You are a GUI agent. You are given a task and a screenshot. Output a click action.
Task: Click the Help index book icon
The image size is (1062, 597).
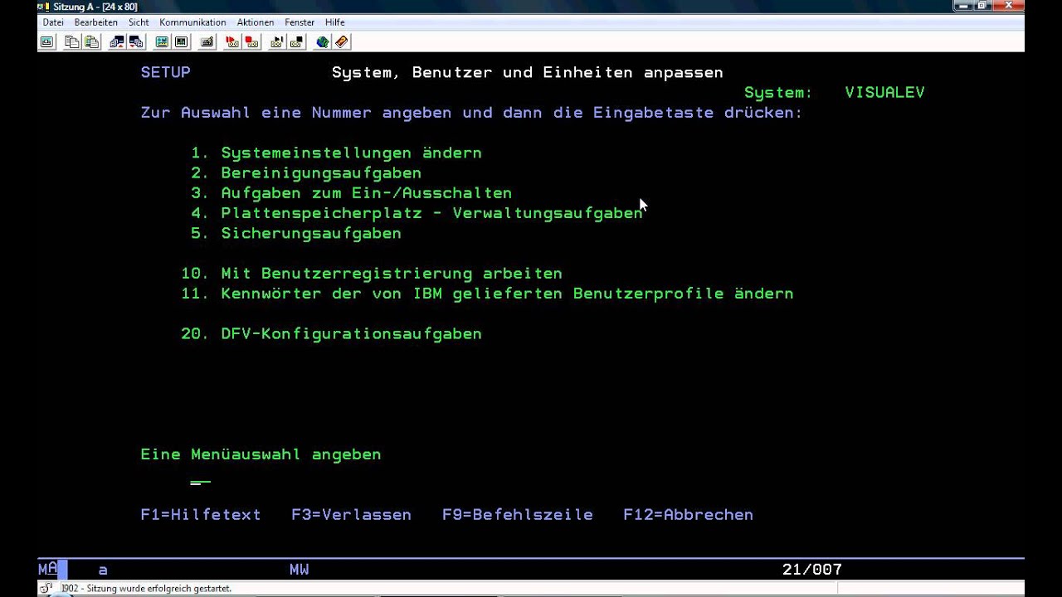(341, 41)
